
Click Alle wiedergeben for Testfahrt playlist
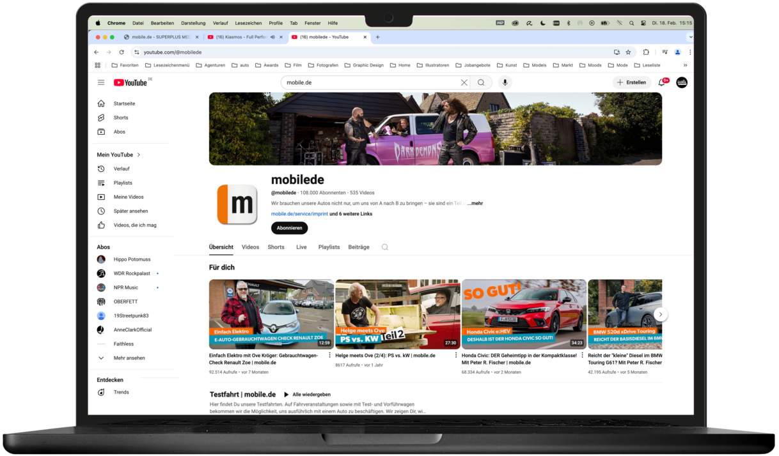pyautogui.click(x=307, y=395)
